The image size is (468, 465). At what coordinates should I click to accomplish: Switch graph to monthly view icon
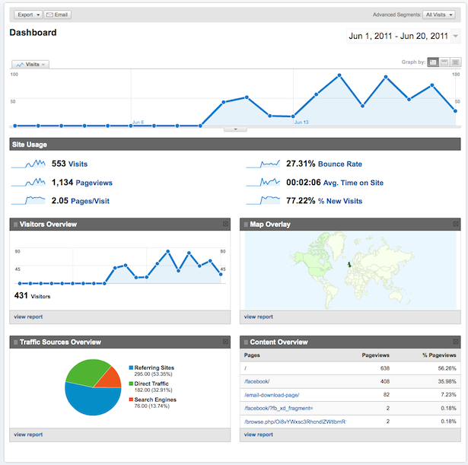coord(456,62)
